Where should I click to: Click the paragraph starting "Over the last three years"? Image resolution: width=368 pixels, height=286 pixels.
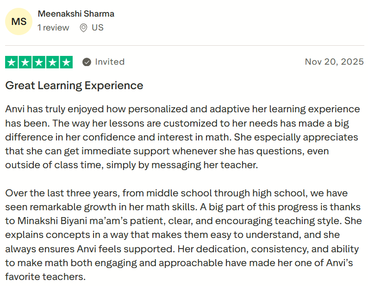click(x=182, y=235)
